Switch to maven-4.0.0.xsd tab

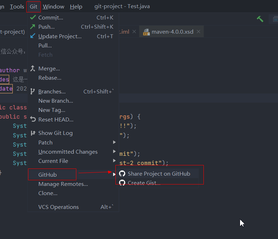pos(172,32)
